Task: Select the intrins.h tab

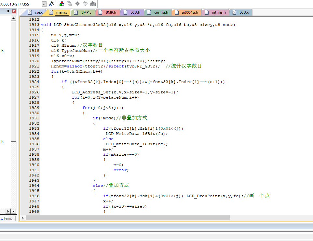Action: [216, 12]
